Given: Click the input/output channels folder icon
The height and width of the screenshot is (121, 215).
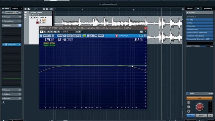Looking at the screenshot, I should coord(26,12).
